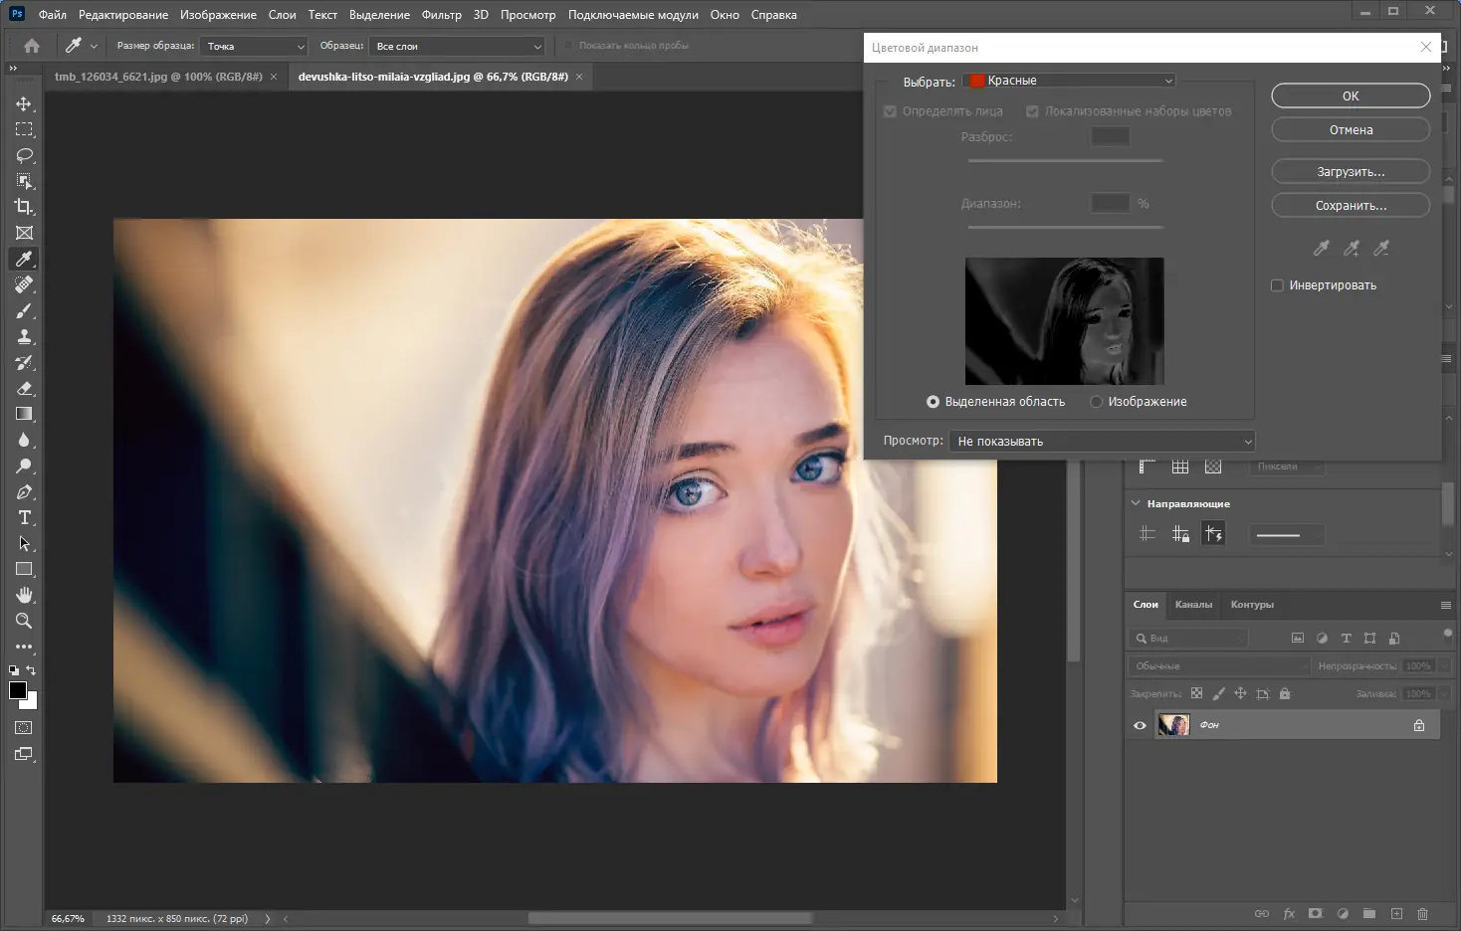The image size is (1461, 931).
Task: Switch to the Каналы tab
Action: [1193, 605]
